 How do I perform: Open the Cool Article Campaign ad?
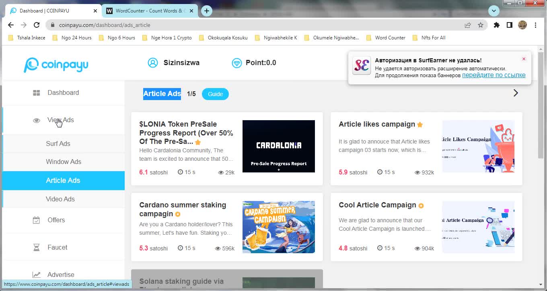pyautogui.click(x=377, y=205)
